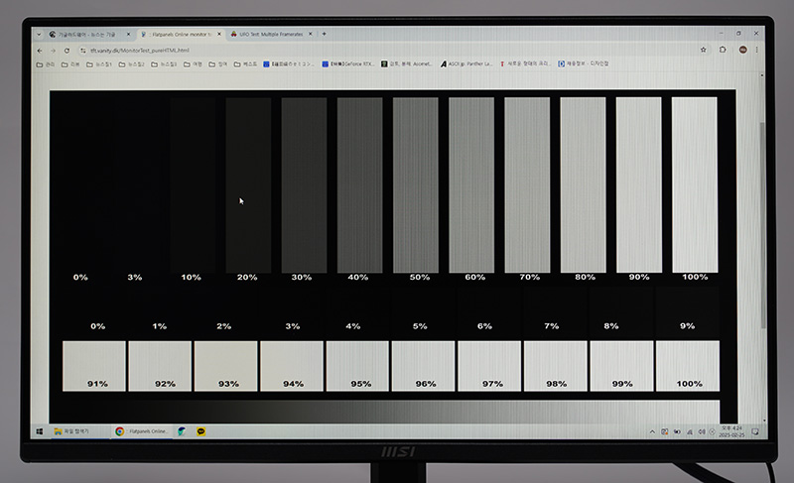
Task: Go back to the previous page
Action: [40, 51]
